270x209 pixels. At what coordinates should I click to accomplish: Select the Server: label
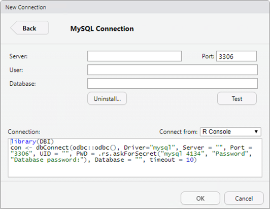18,56
